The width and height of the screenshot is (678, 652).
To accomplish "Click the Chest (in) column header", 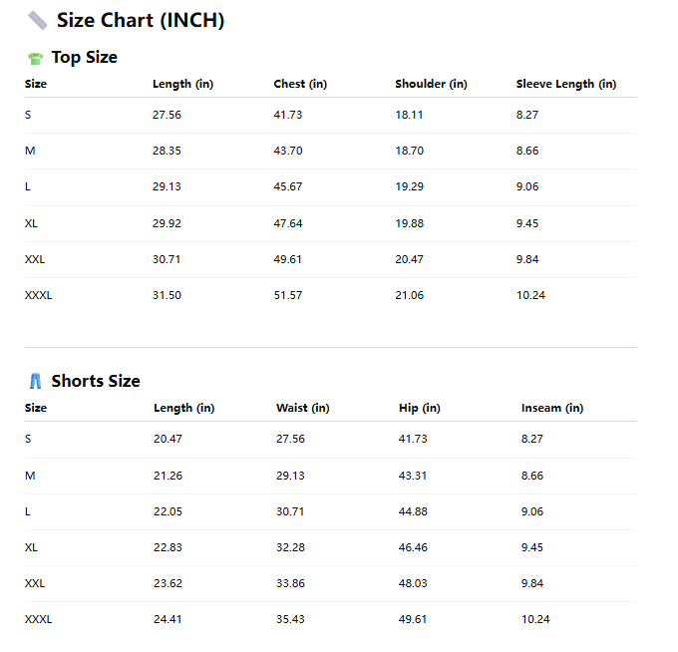I will [300, 84].
